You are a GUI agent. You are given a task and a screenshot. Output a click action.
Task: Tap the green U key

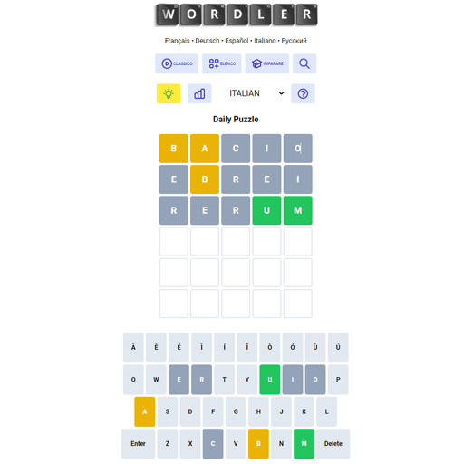tap(270, 380)
